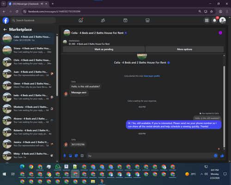Screen dimensions: 231x185
Task: Open the browser zoom magnifier icon
Action: [200, 12]
